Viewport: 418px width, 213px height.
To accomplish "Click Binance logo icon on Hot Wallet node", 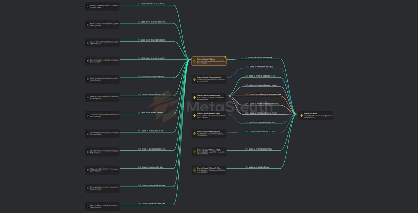I will 301,115.
